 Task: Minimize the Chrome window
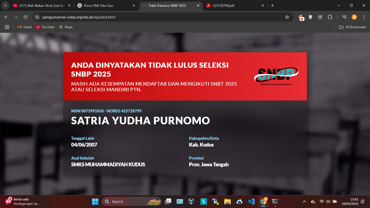click(x=339, y=5)
